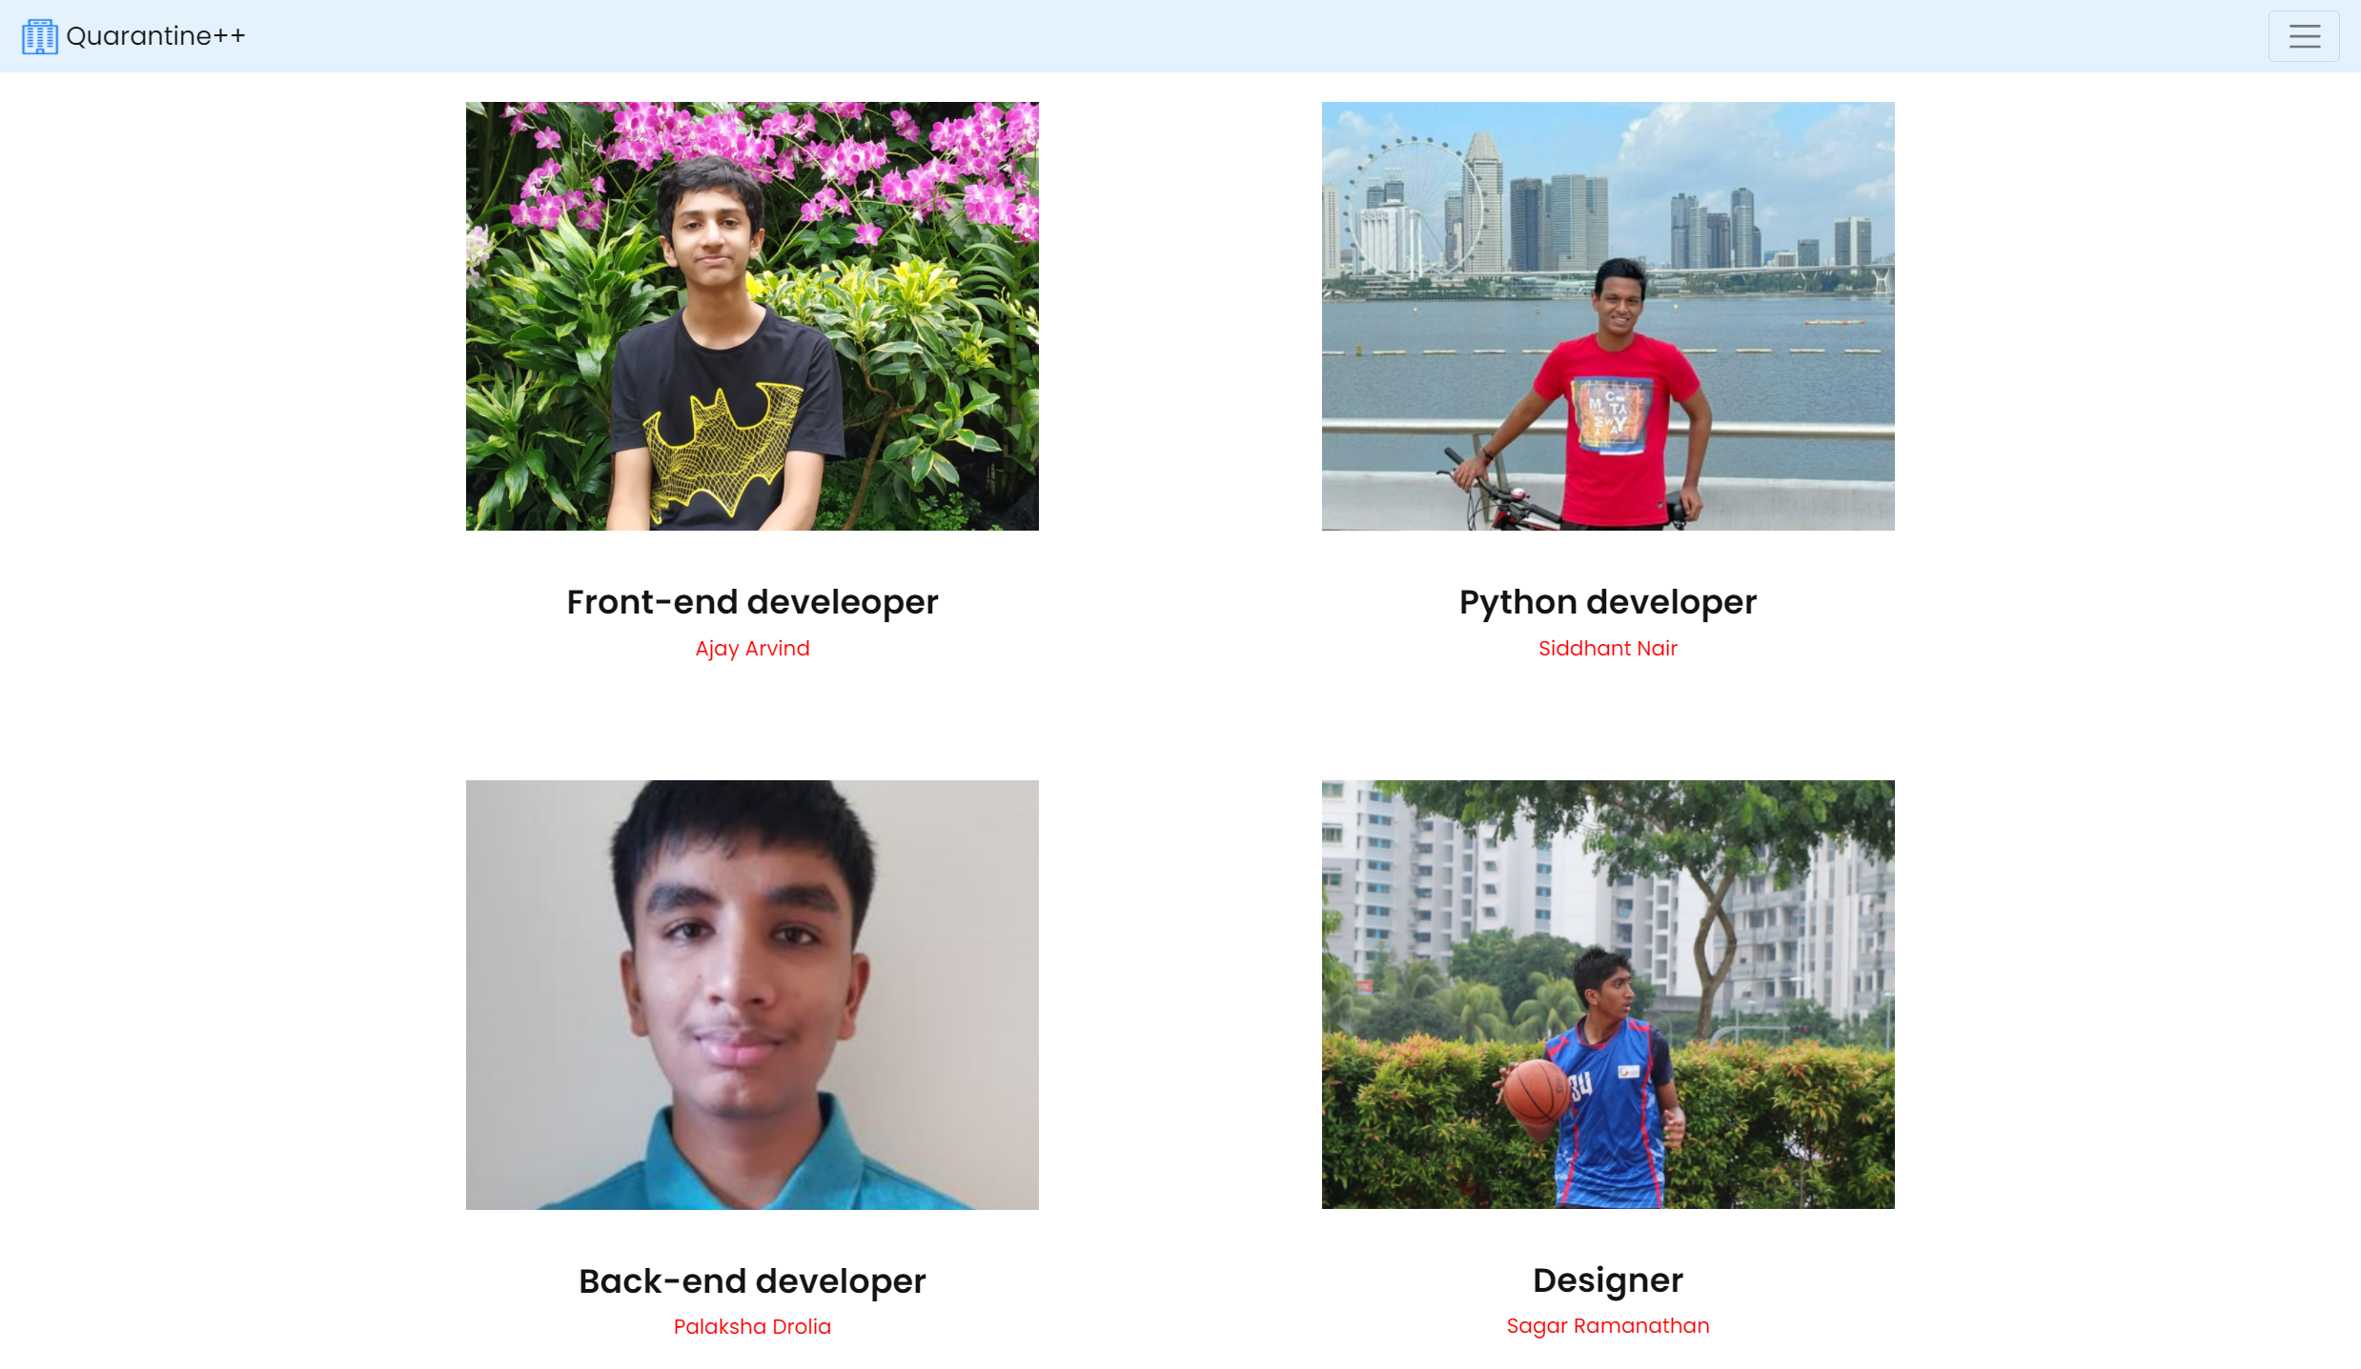Click the Ferris wheel in Siddhant's photo
The width and height of the screenshot is (2361, 1369).
tap(1414, 207)
